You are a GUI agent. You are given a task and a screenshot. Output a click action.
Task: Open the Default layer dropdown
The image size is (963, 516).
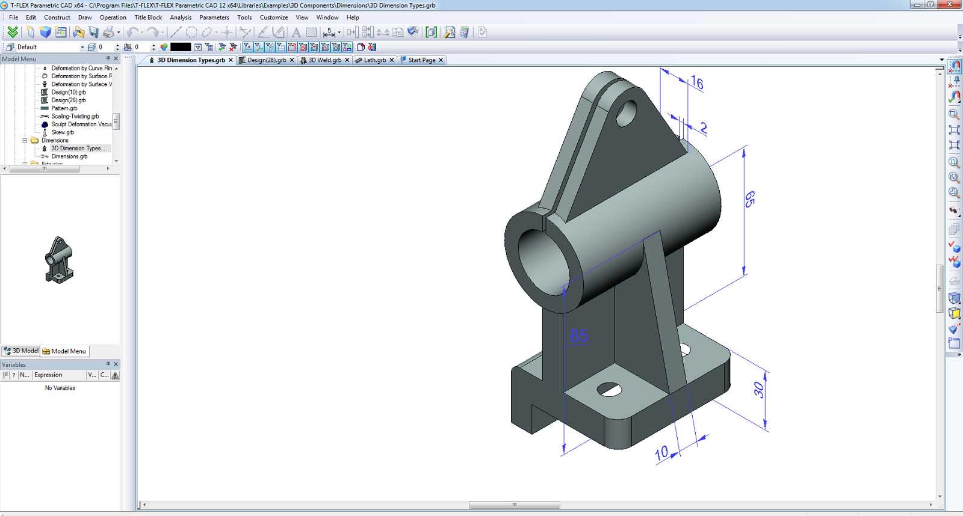[x=82, y=47]
